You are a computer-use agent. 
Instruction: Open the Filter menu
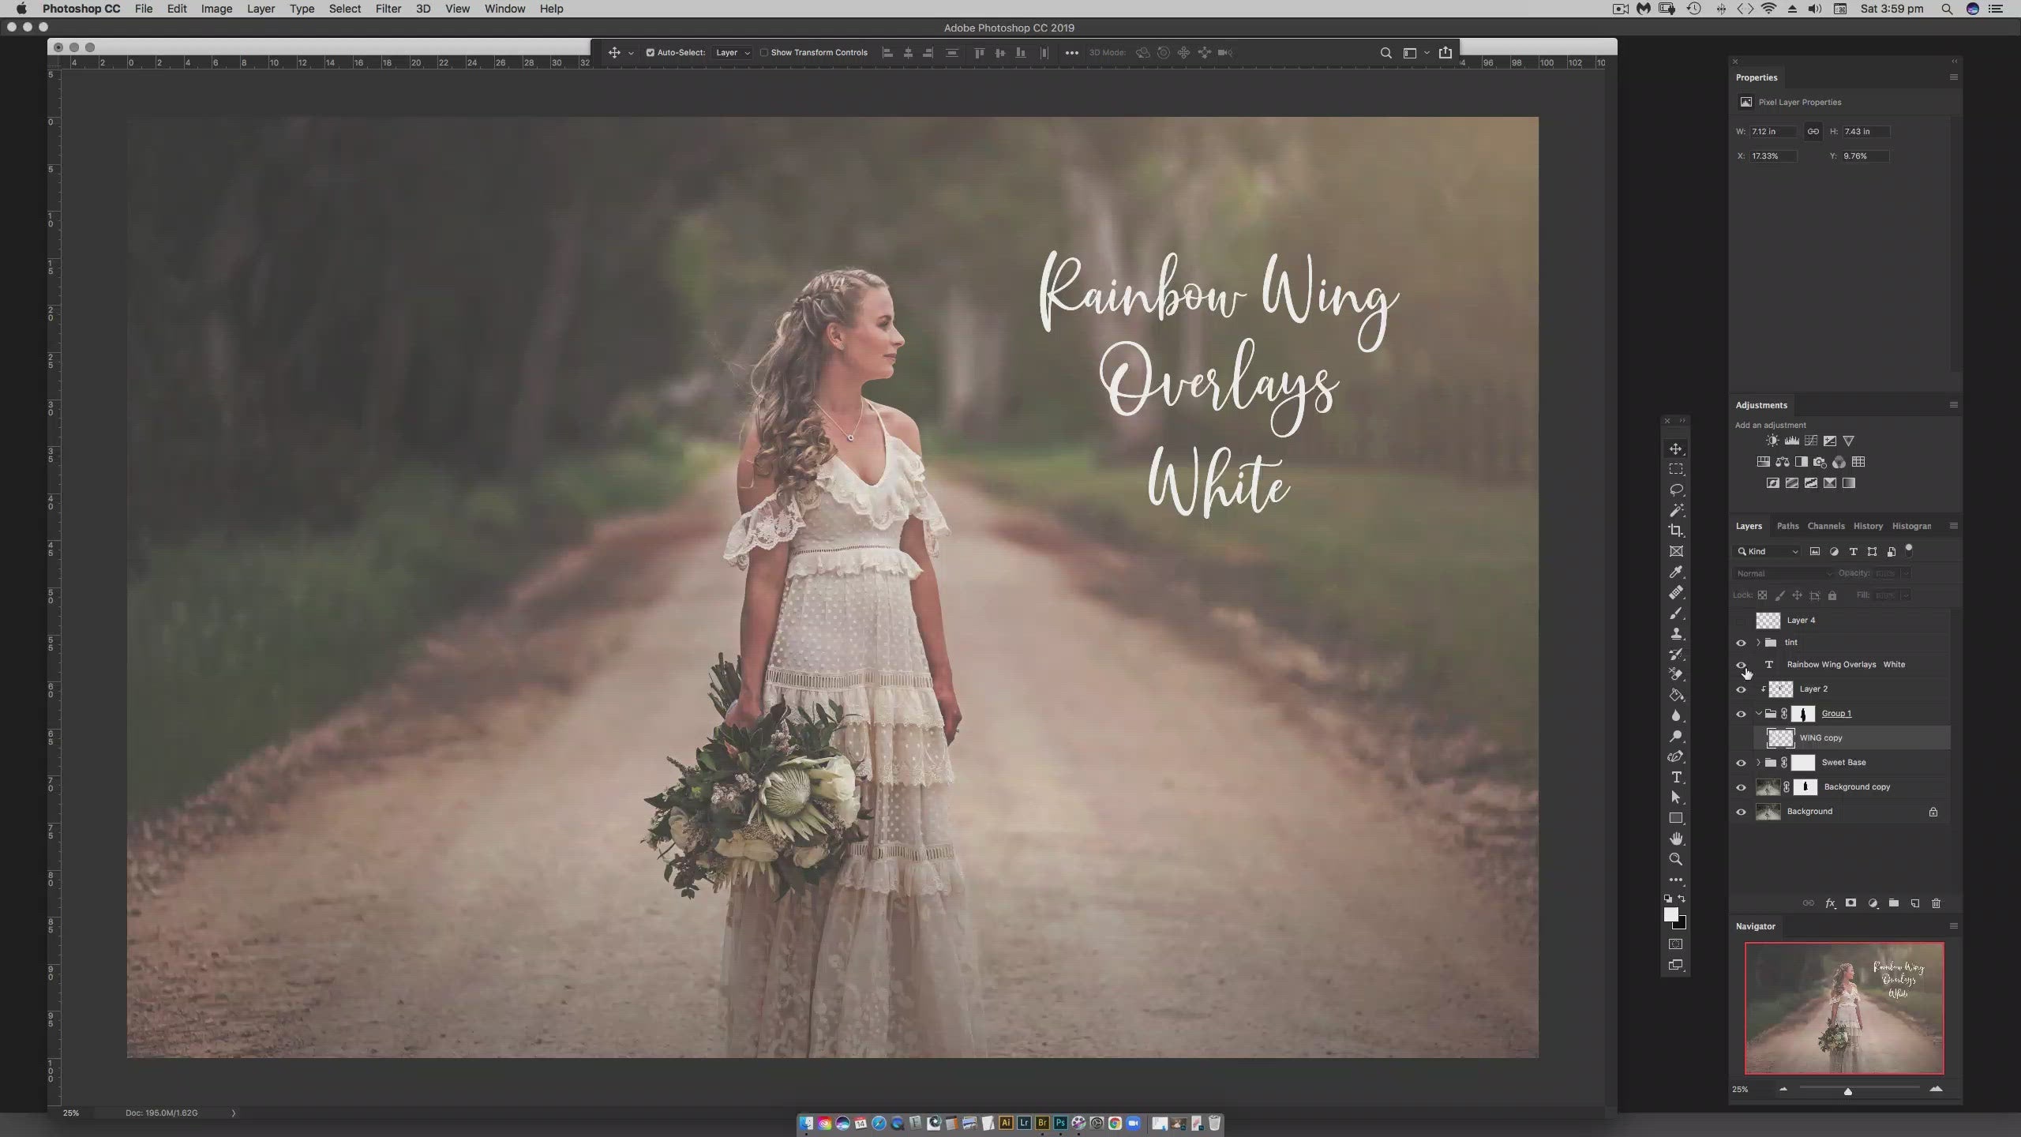[x=388, y=9]
